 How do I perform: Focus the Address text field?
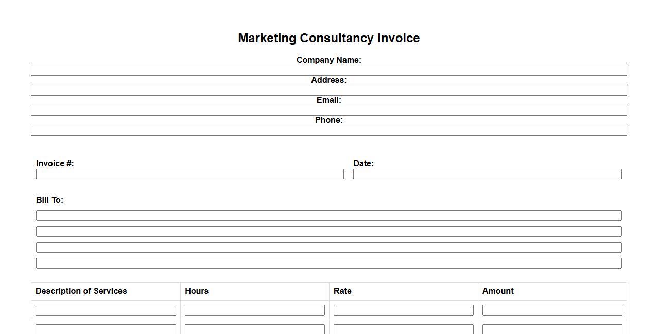pos(328,90)
